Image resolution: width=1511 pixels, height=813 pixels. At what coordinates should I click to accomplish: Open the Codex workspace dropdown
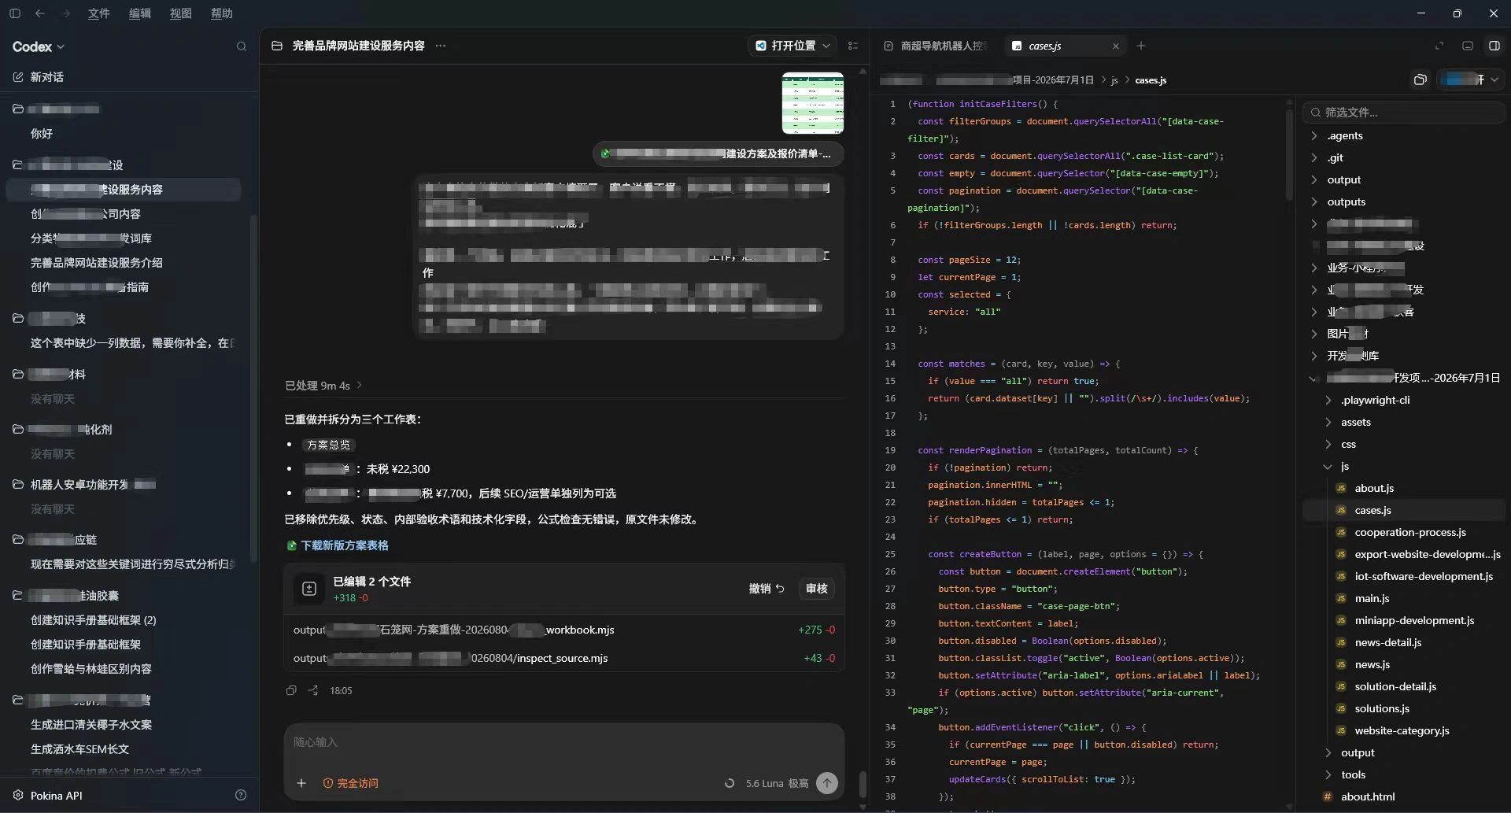tap(39, 46)
